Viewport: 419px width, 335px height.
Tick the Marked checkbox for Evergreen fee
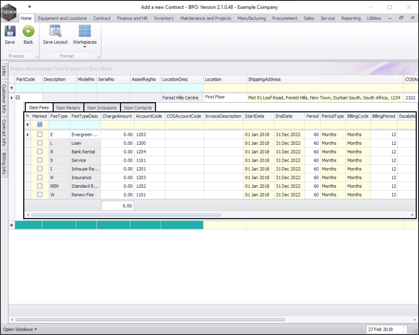(x=40, y=135)
